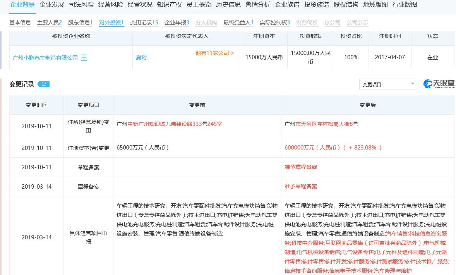Select the 65000万元(人民币) before-change cell
The image size is (456, 275).
pos(197,148)
